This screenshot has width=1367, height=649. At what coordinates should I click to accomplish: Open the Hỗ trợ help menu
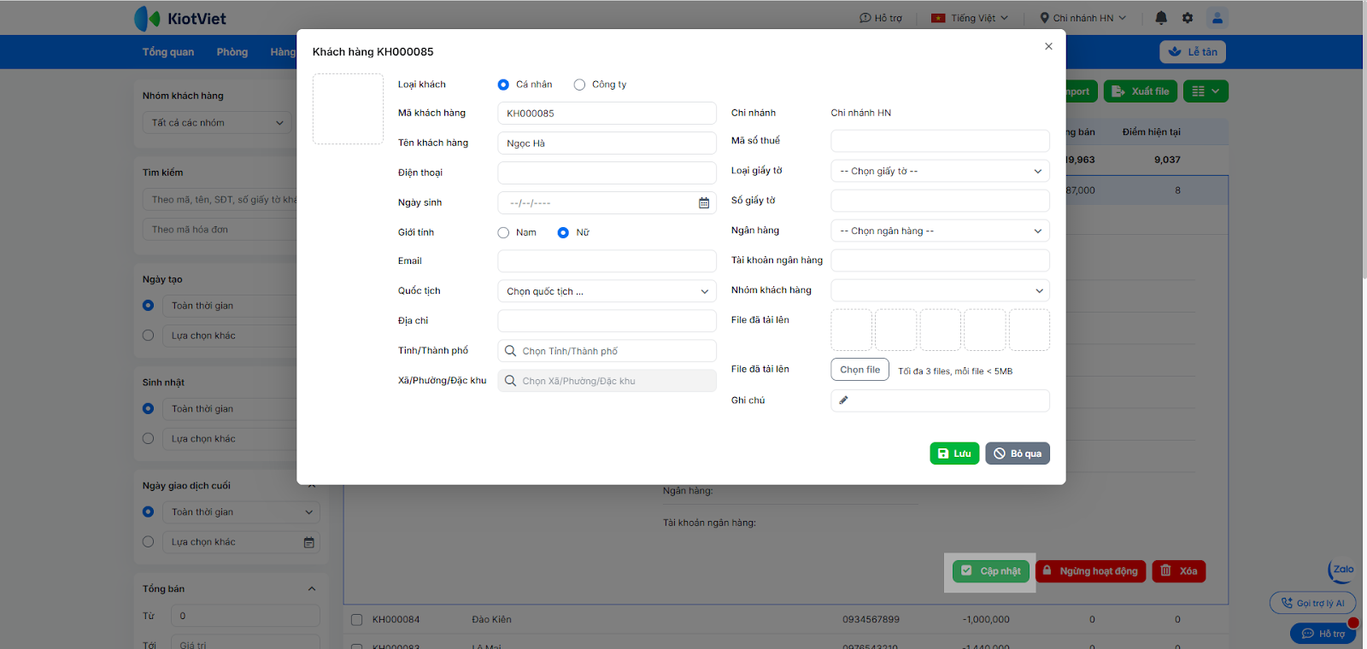point(881,18)
